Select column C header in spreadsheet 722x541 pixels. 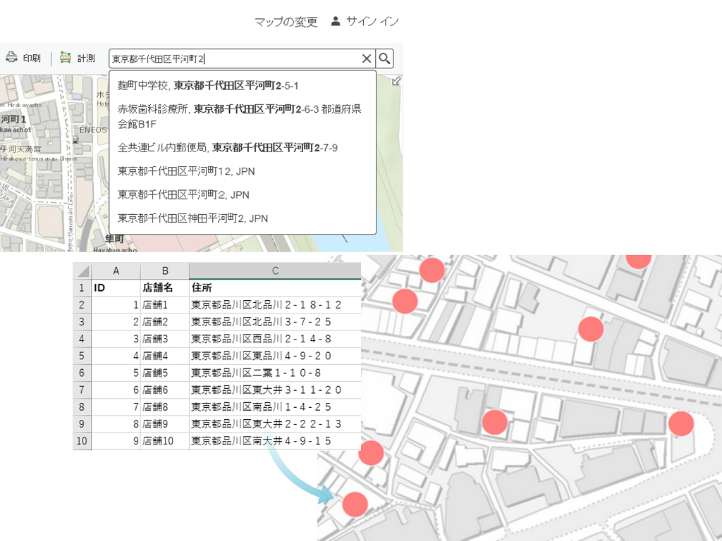click(x=275, y=271)
